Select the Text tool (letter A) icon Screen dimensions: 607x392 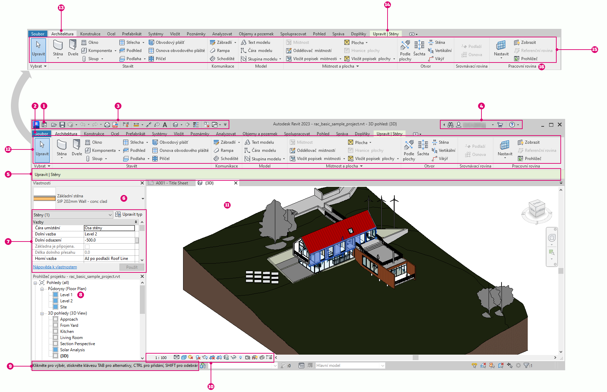165,125
